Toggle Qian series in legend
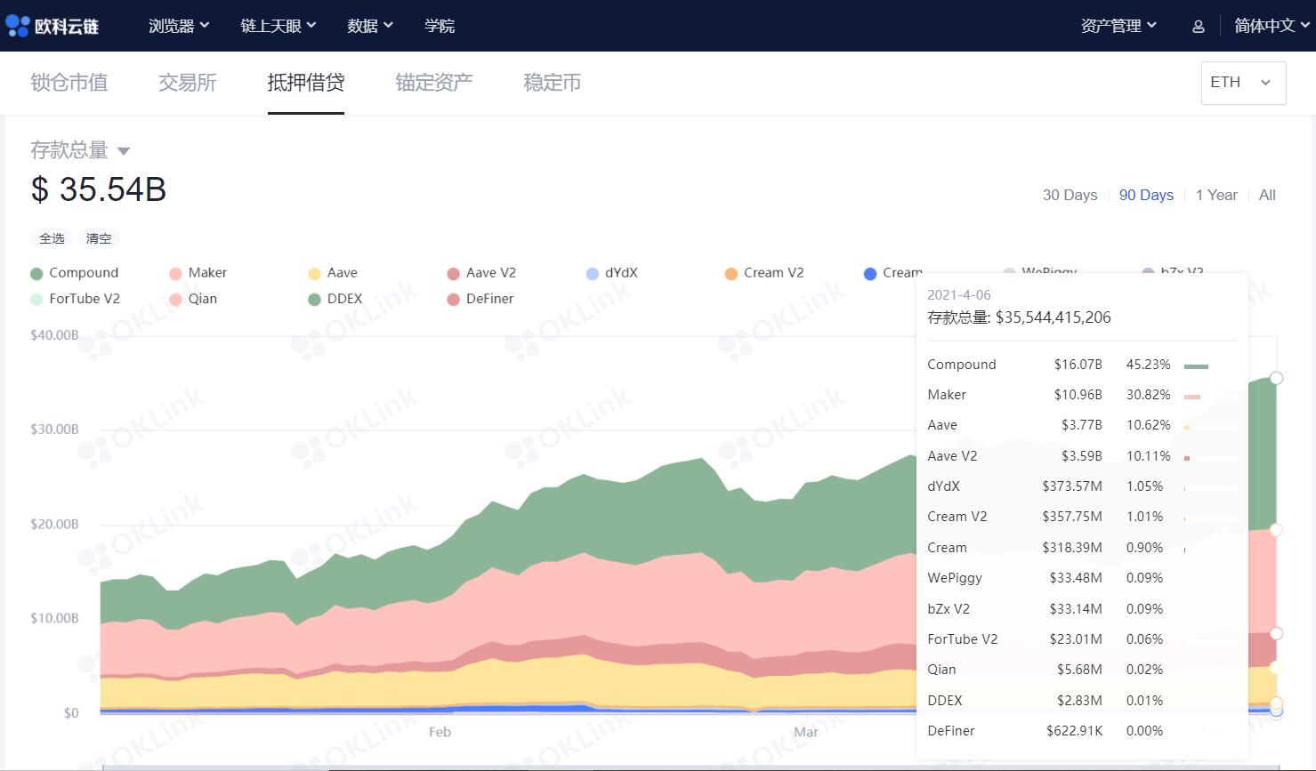 tap(194, 299)
